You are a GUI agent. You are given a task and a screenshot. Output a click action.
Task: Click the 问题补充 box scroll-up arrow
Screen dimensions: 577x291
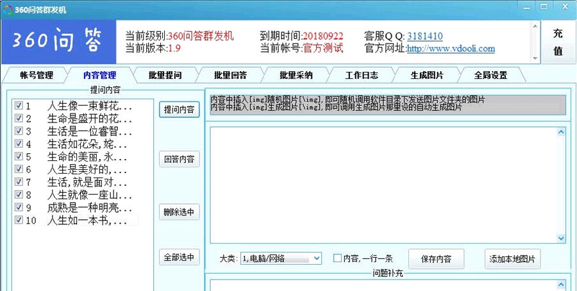click(561, 285)
